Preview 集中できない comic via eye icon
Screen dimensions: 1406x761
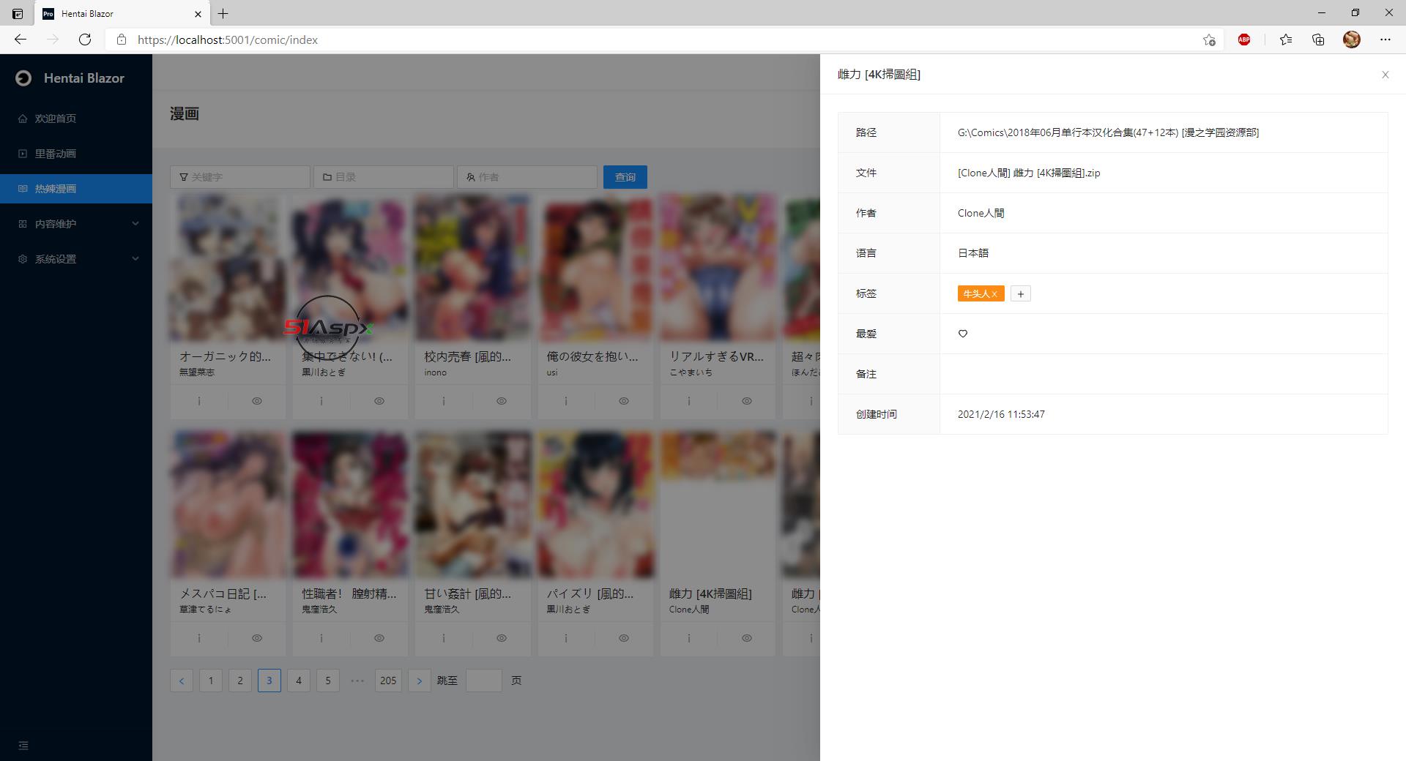pos(379,401)
